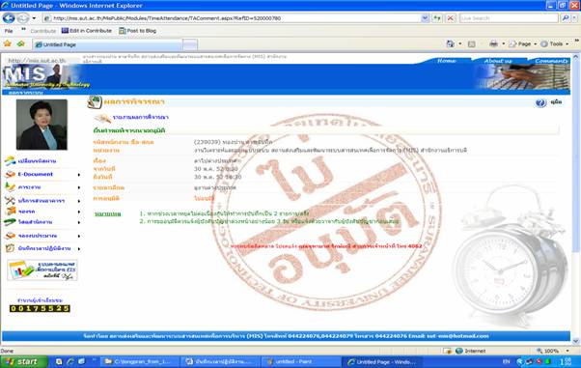581x368 pixels.
Task: Click the E-Document sidebar icon
Action: pyautogui.click(x=10, y=174)
